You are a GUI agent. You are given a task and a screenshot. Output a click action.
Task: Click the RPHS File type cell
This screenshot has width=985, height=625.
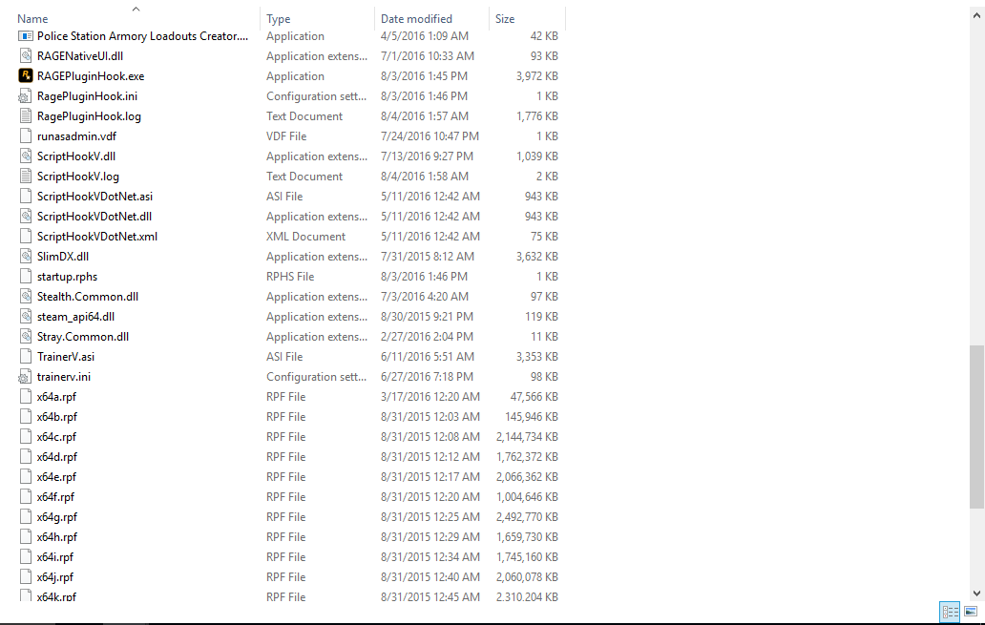tap(290, 277)
